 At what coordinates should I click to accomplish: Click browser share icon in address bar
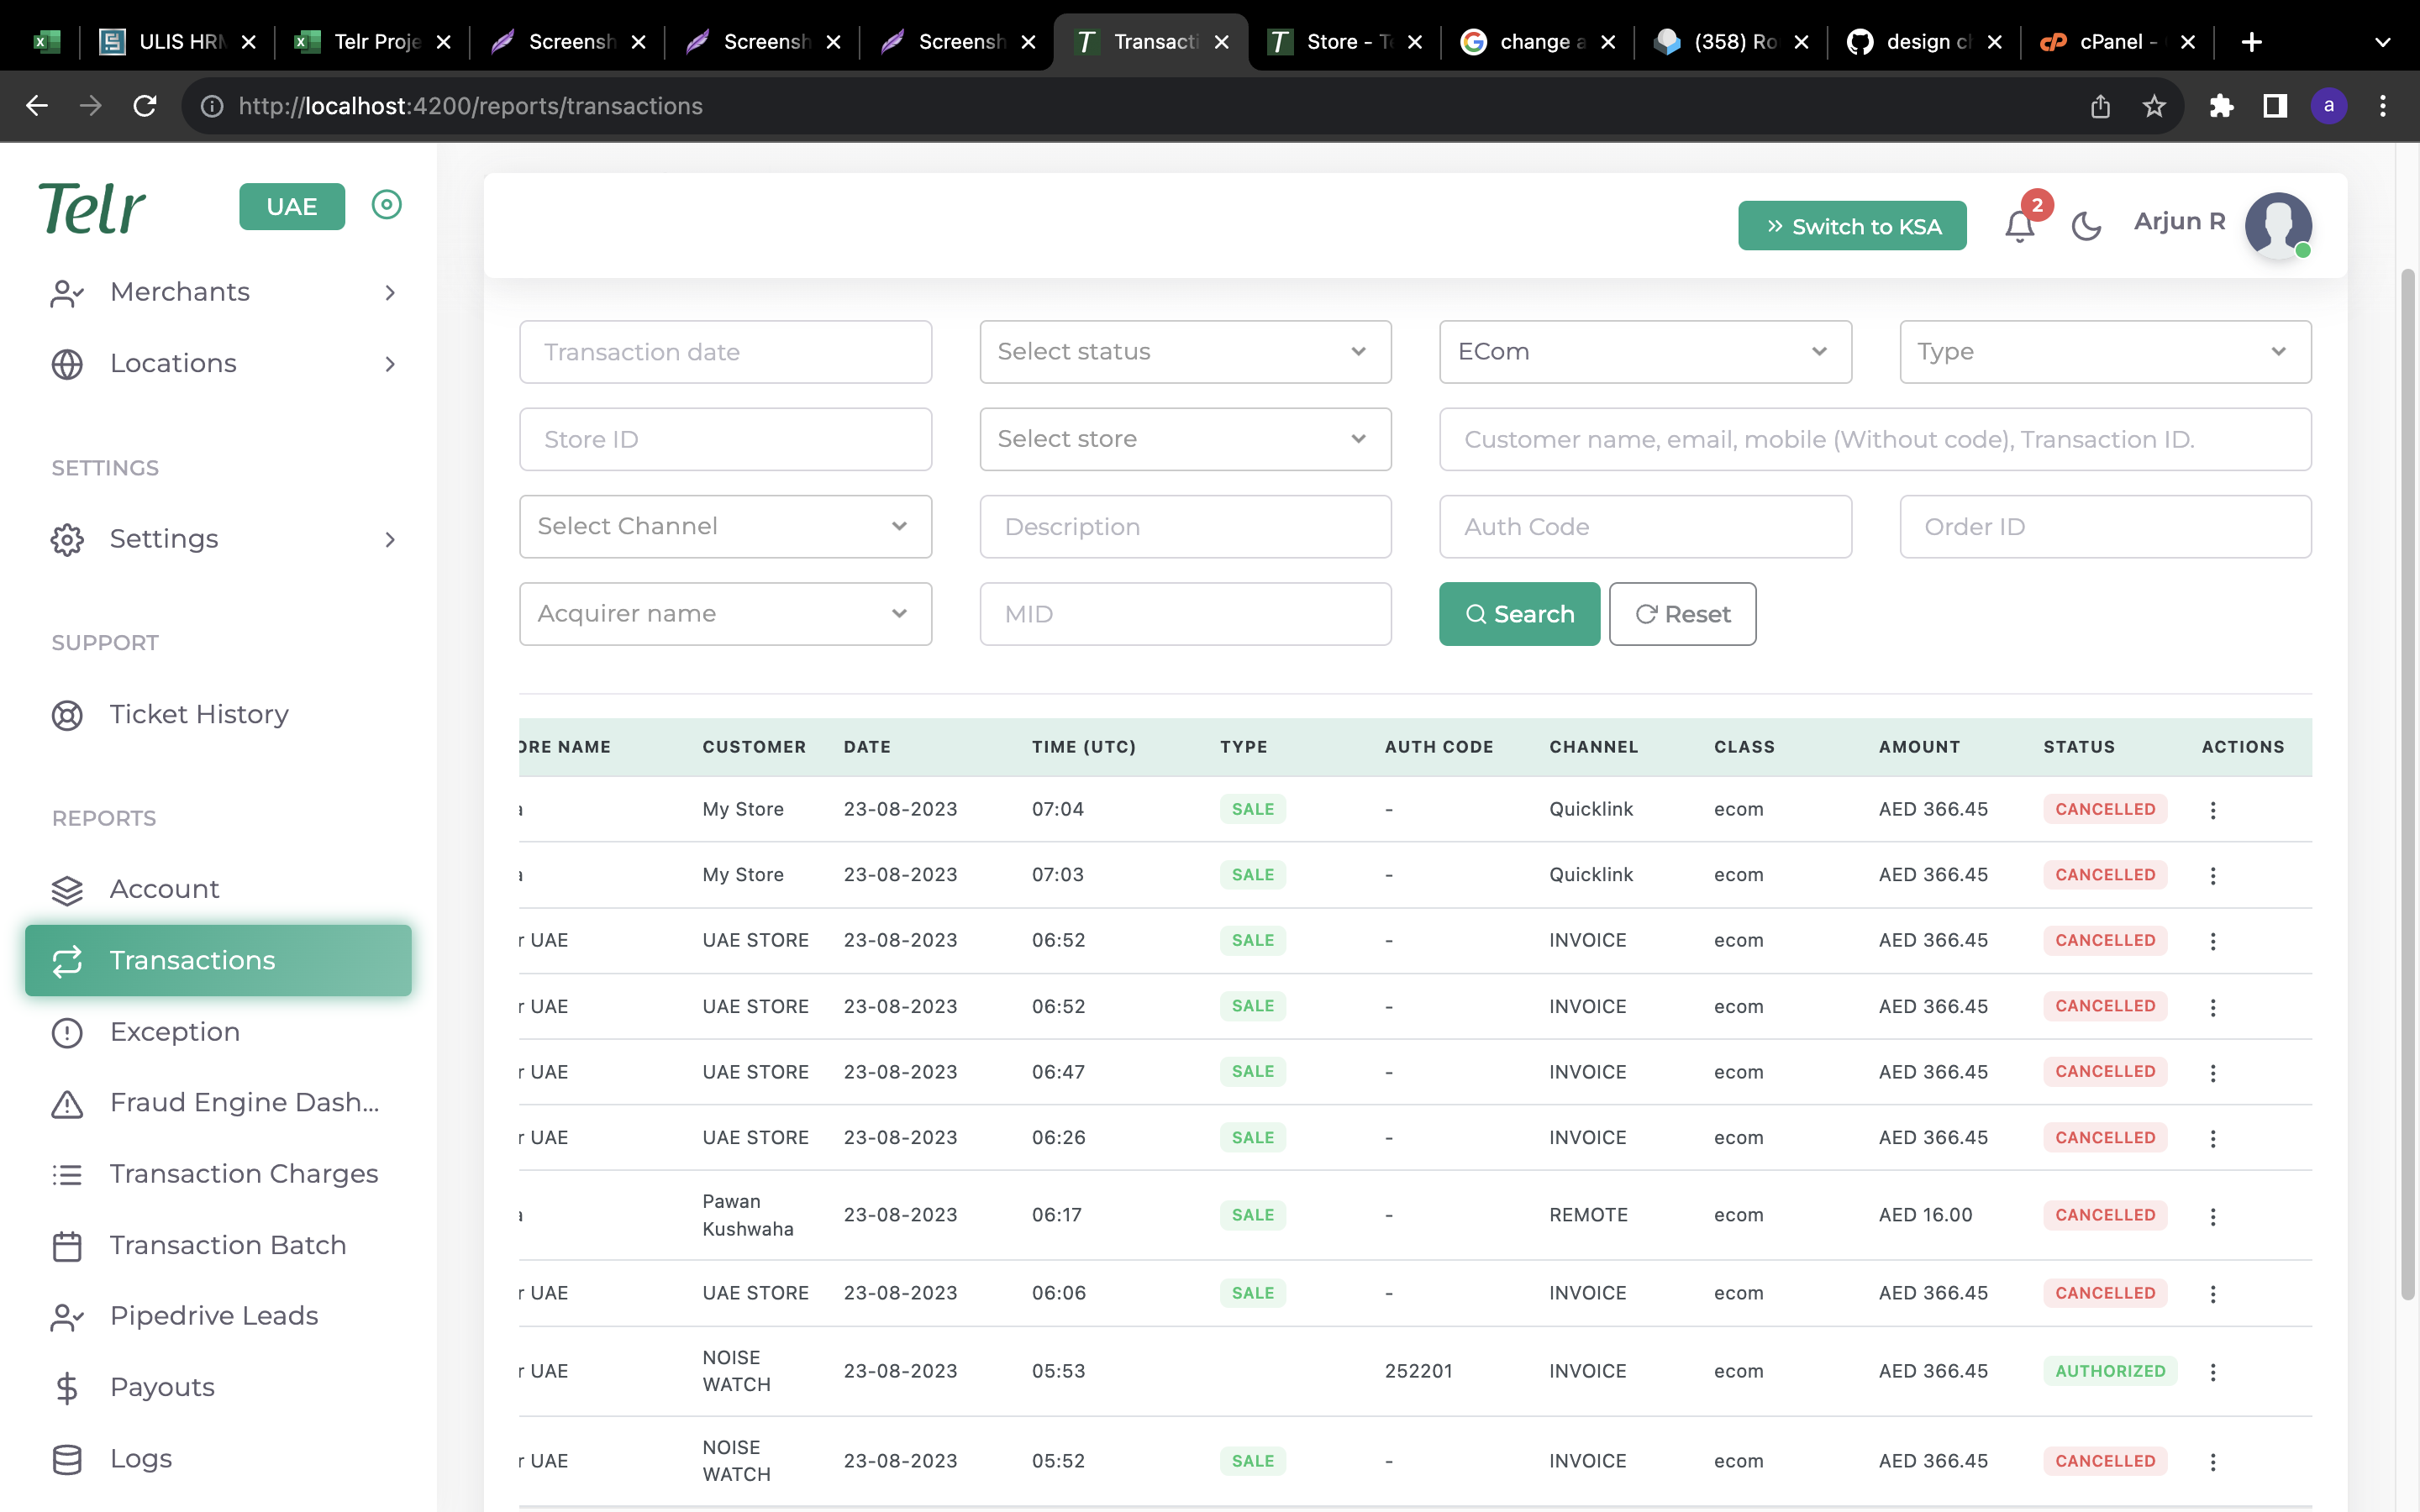click(x=2100, y=106)
